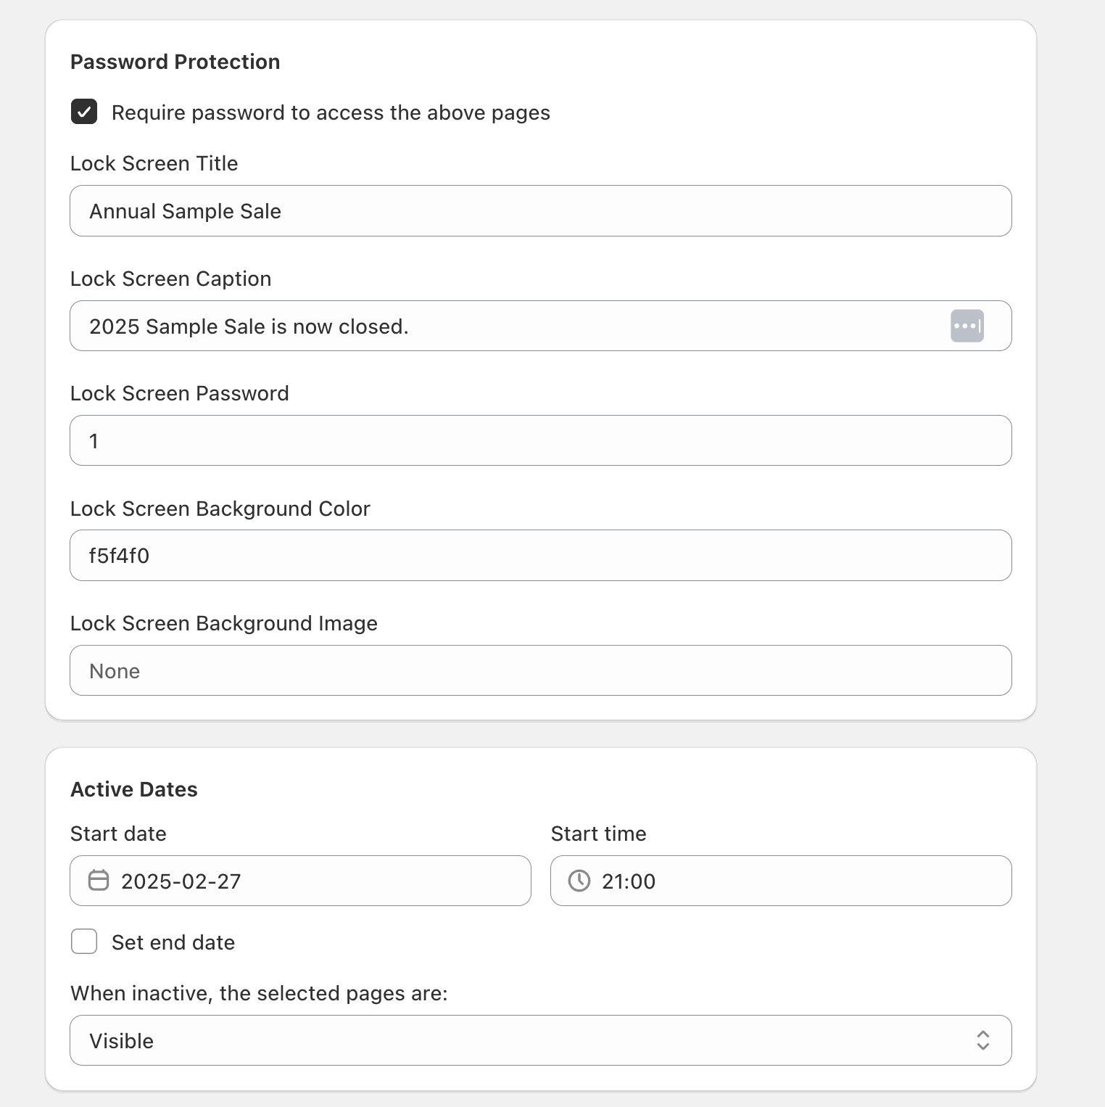The height and width of the screenshot is (1107, 1105).
Task: Focus the Lock Screen Title input 'Annual Sample Sale'
Action: tap(540, 211)
